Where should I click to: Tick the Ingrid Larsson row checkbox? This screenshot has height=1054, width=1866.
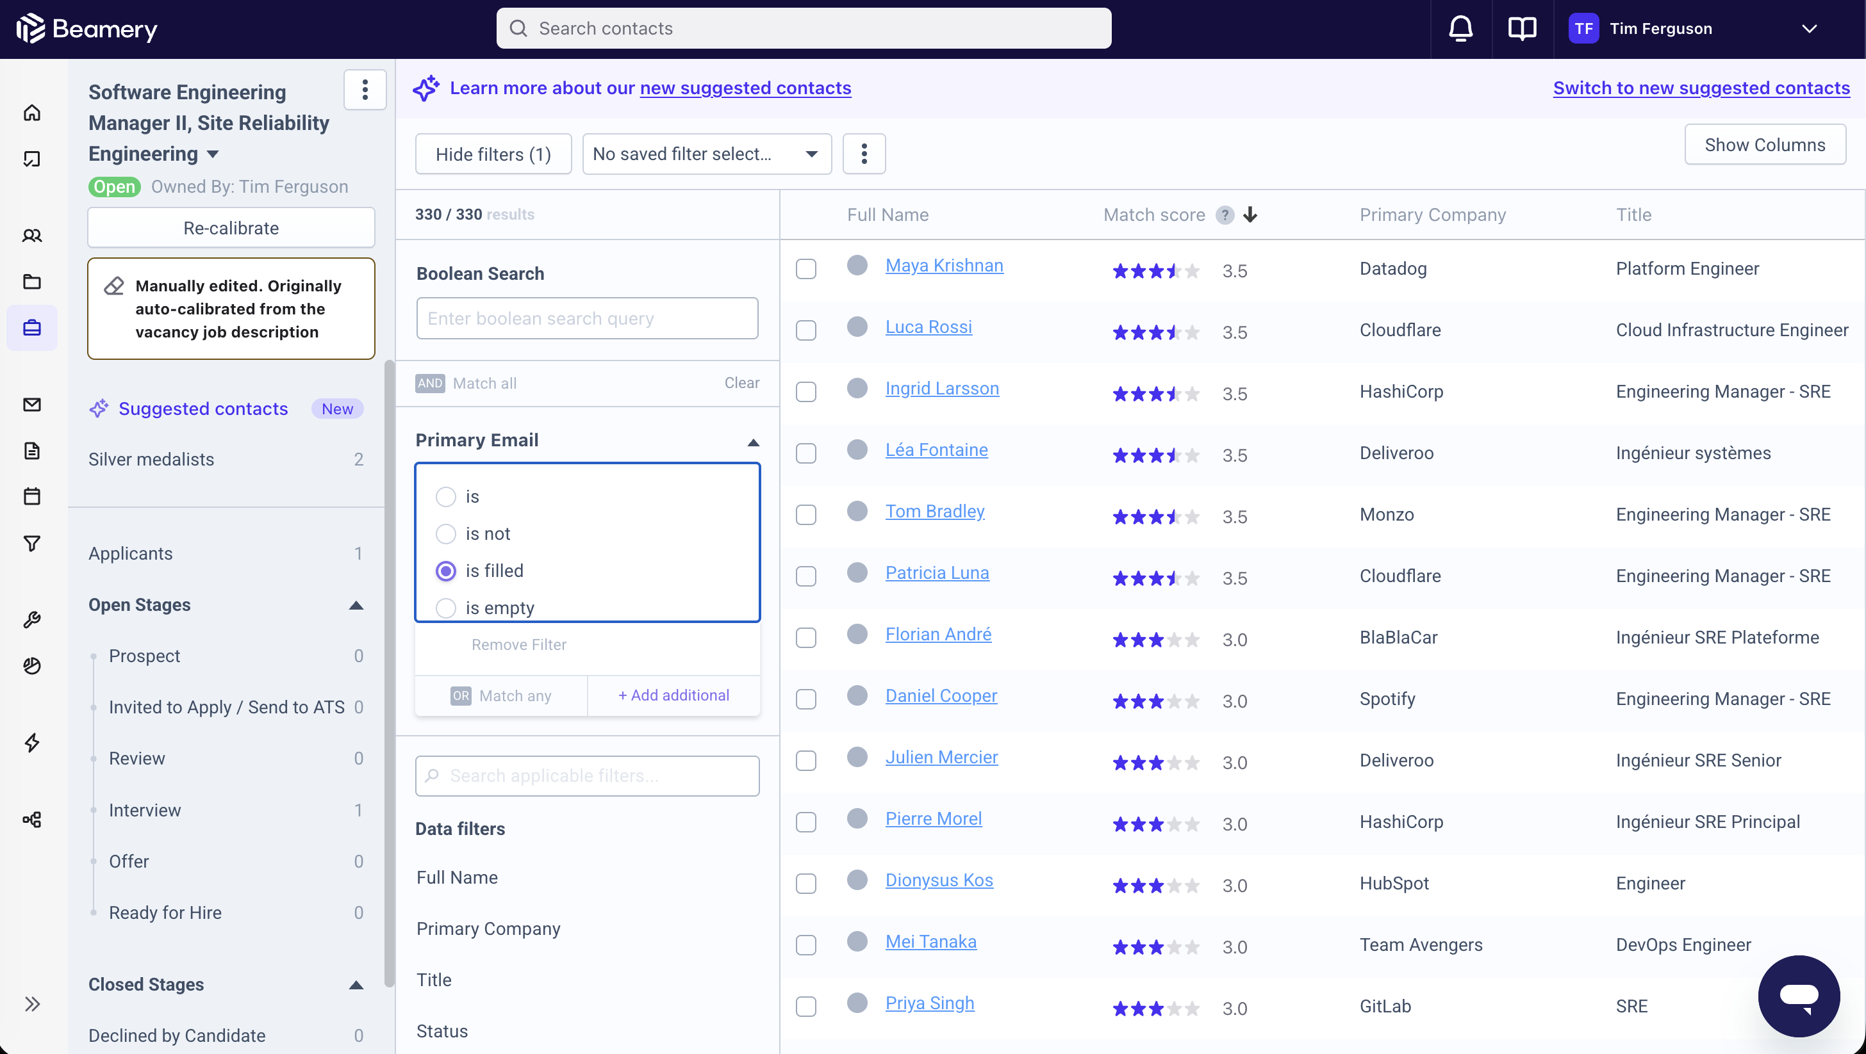806,392
